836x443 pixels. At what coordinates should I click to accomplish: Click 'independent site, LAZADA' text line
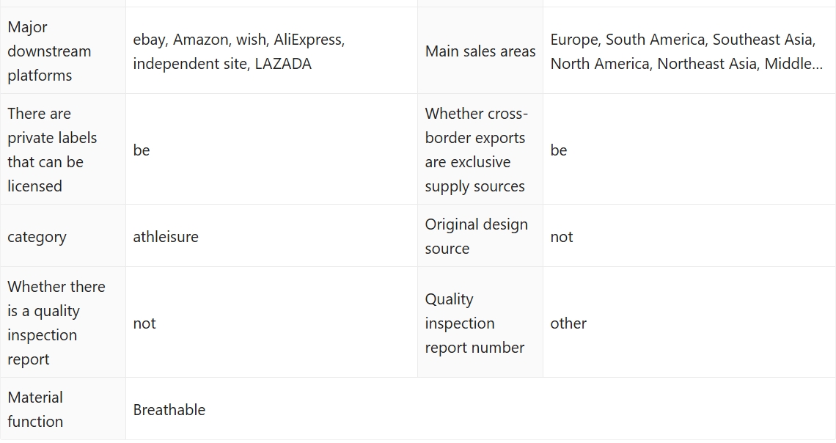click(x=222, y=64)
